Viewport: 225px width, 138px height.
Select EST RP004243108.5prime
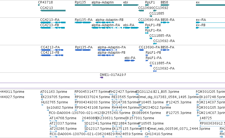tap(76, 111)
